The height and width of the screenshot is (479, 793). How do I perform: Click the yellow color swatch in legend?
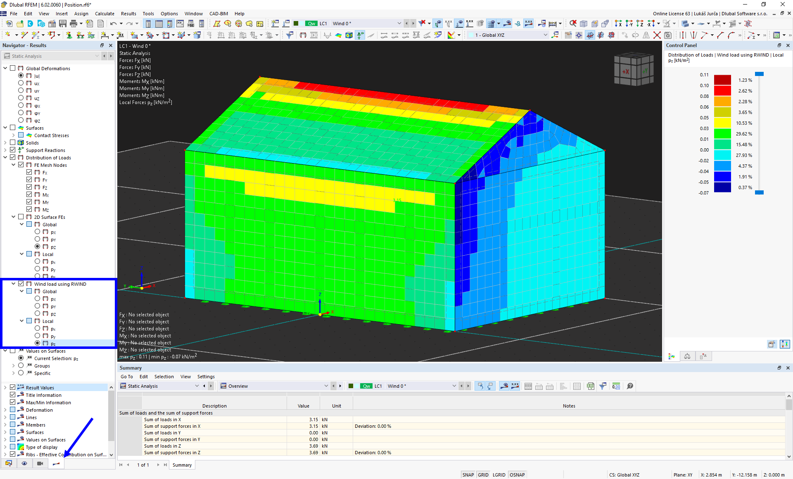point(722,123)
